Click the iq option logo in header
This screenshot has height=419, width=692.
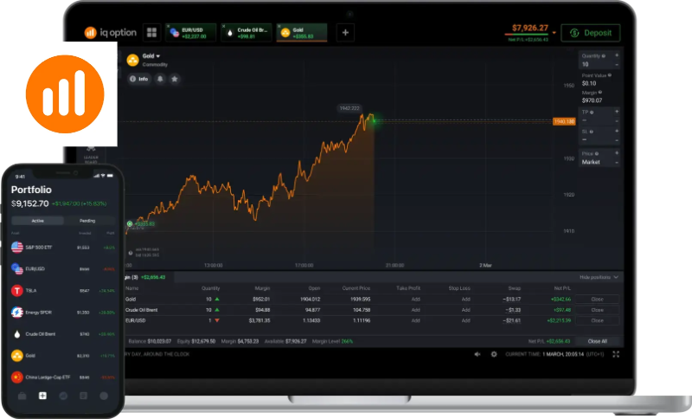point(111,33)
